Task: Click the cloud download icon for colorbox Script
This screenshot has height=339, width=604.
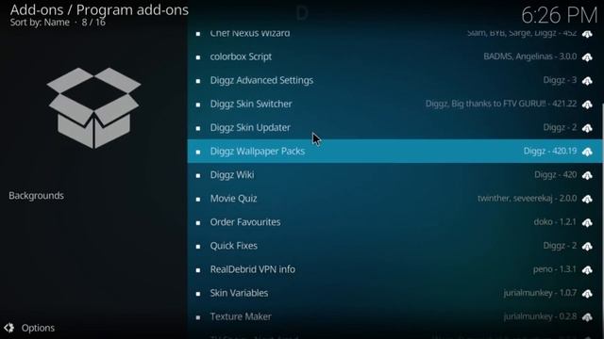Action: point(587,57)
